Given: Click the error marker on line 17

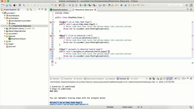Looking at the screenshot, I should [x=51, y=49].
